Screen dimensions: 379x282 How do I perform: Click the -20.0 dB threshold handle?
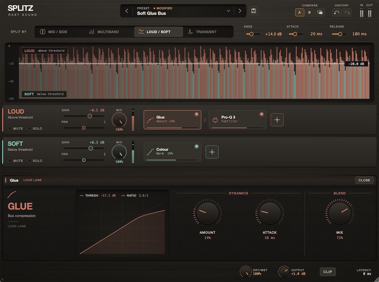coord(356,64)
